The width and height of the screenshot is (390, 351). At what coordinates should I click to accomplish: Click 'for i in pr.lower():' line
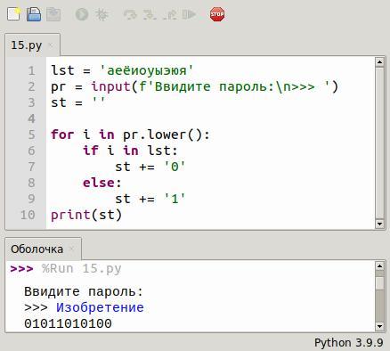click(130, 135)
